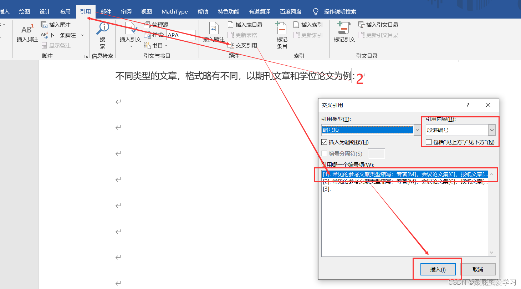
Task: Toggle 包括“见上方”/“见下方” checkbox
Action: point(429,142)
